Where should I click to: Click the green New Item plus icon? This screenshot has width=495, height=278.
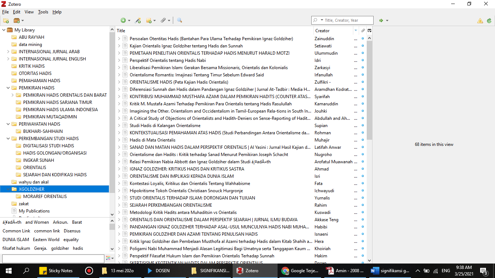tap(124, 21)
